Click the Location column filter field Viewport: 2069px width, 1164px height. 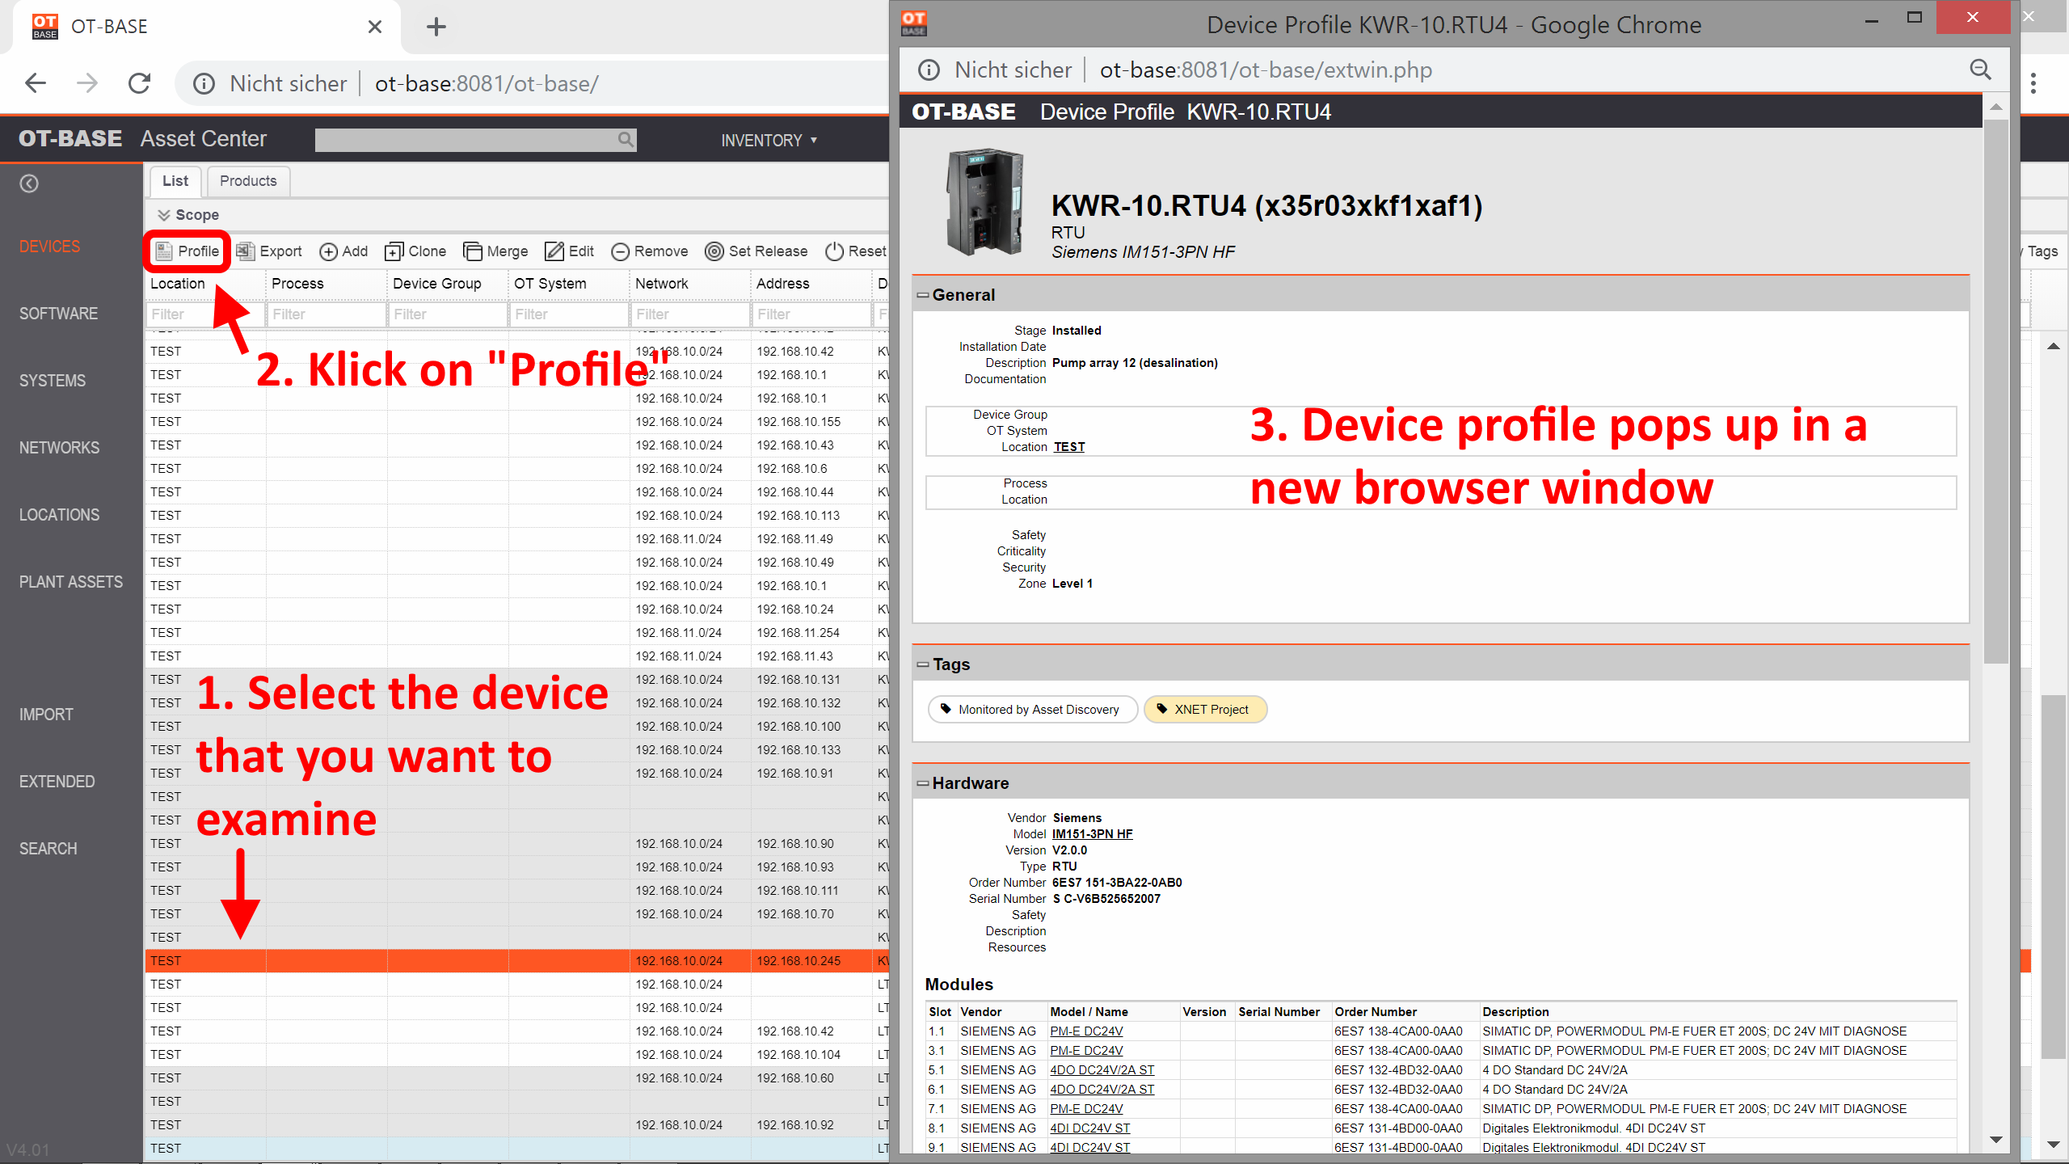coord(205,314)
